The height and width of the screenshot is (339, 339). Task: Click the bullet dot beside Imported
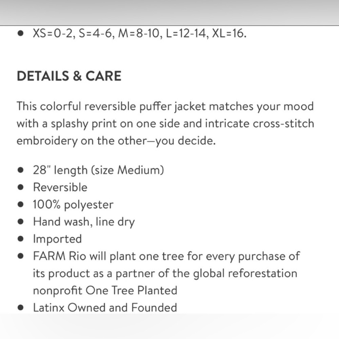[21, 239]
